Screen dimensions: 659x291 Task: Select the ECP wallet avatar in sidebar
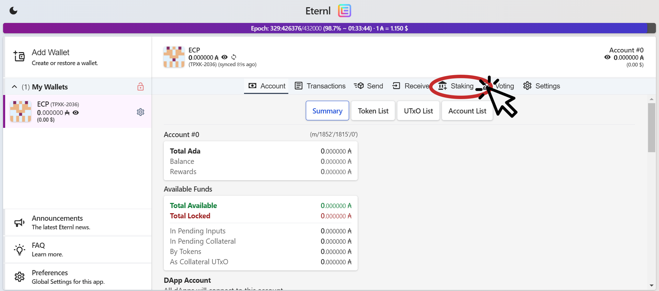[21, 111]
